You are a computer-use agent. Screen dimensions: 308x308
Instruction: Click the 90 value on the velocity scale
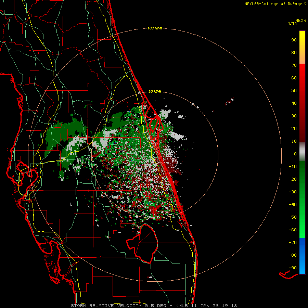294,40
